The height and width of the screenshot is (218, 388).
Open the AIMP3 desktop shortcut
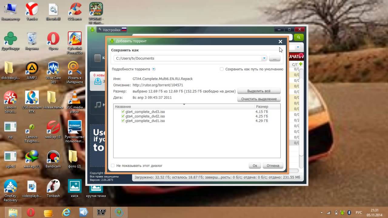(32, 71)
